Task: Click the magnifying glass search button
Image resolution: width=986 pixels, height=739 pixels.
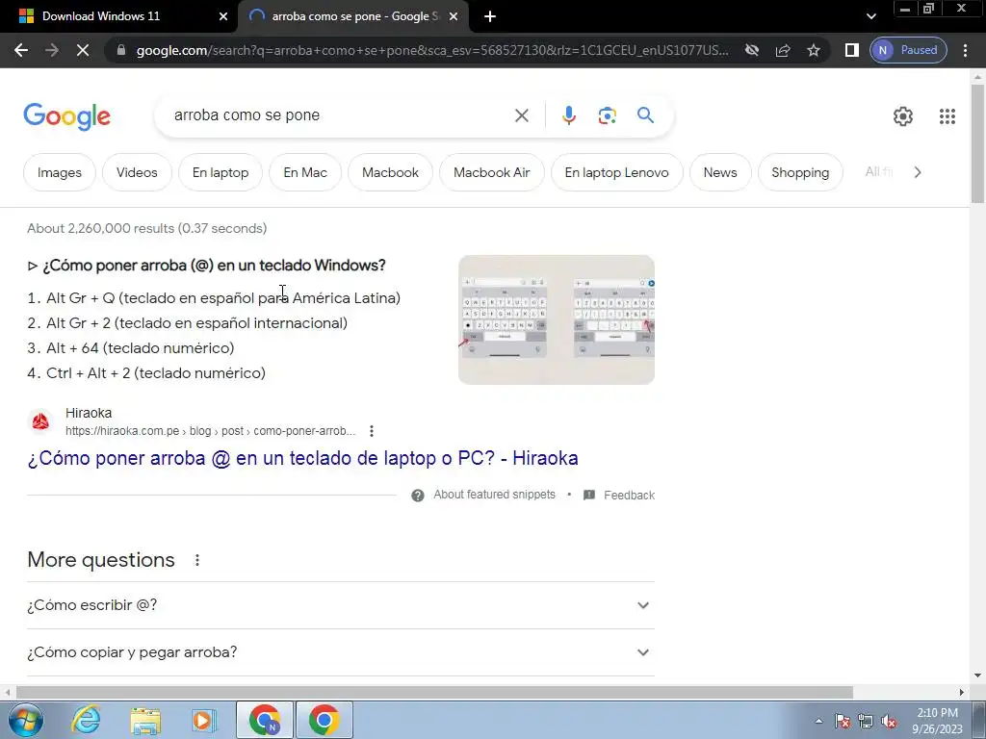Action: click(x=645, y=115)
